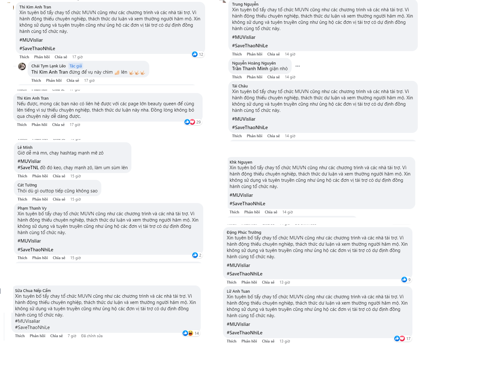
Task: Follow #SaveThaoNhiLe hashtag in Trung Nguyễn's comment
Action: point(250,46)
